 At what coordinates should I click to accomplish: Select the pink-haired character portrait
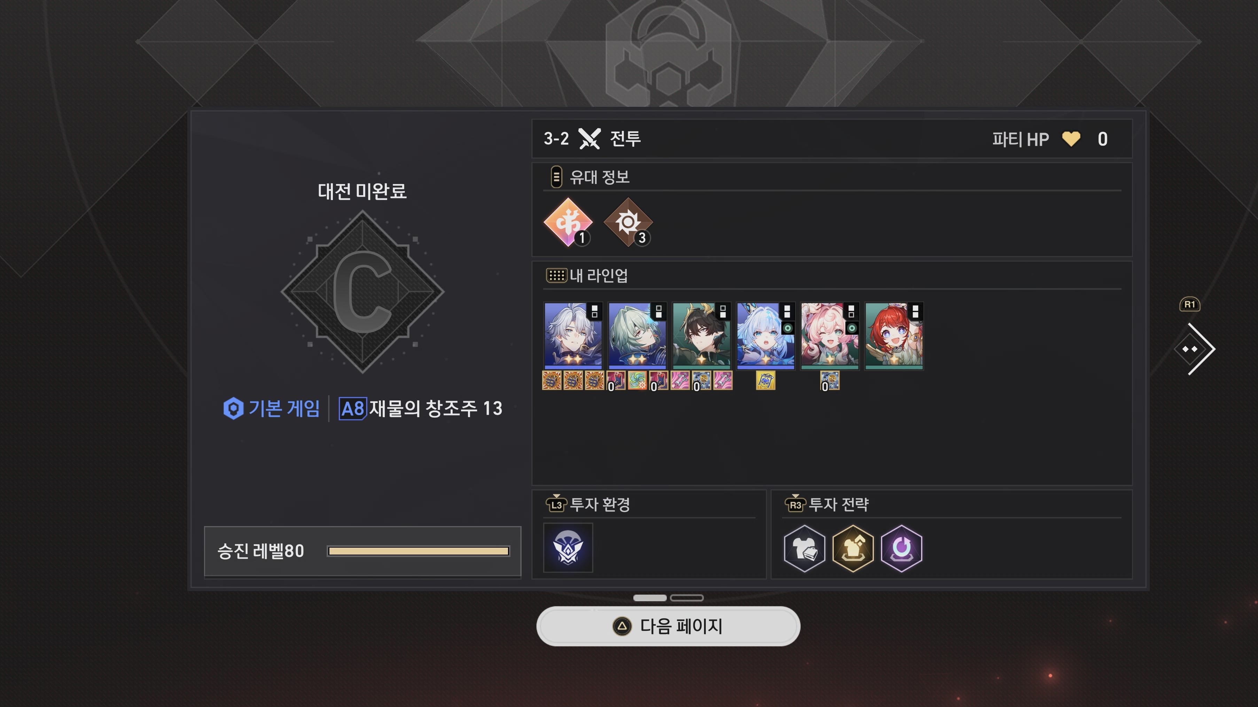tap(830, 336)
